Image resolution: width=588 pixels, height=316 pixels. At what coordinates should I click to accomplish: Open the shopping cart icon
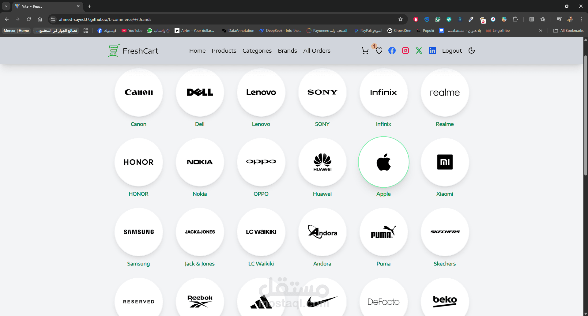(365, 51)
